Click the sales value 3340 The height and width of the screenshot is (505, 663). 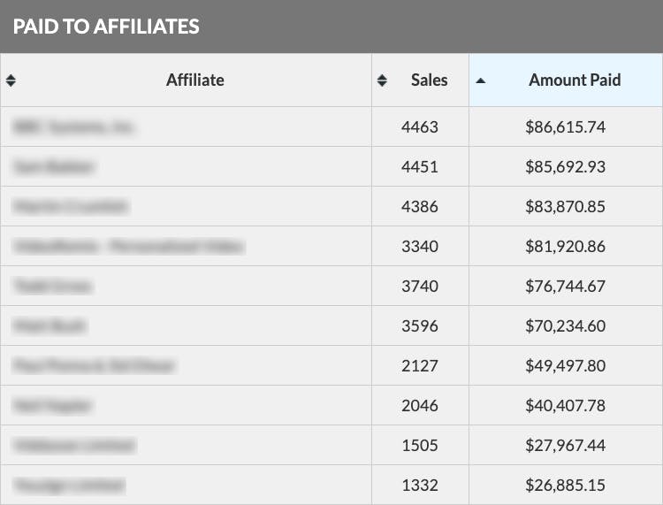click(x=420, y=247)
